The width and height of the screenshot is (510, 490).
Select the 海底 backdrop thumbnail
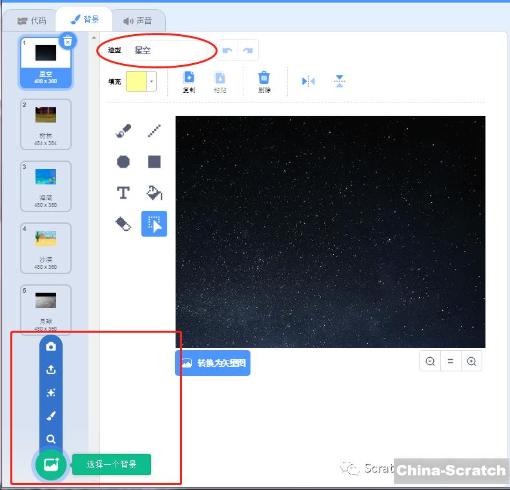(46, 186)
